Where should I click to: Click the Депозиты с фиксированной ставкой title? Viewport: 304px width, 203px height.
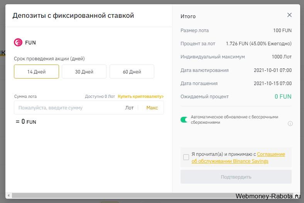pos(73,15)
